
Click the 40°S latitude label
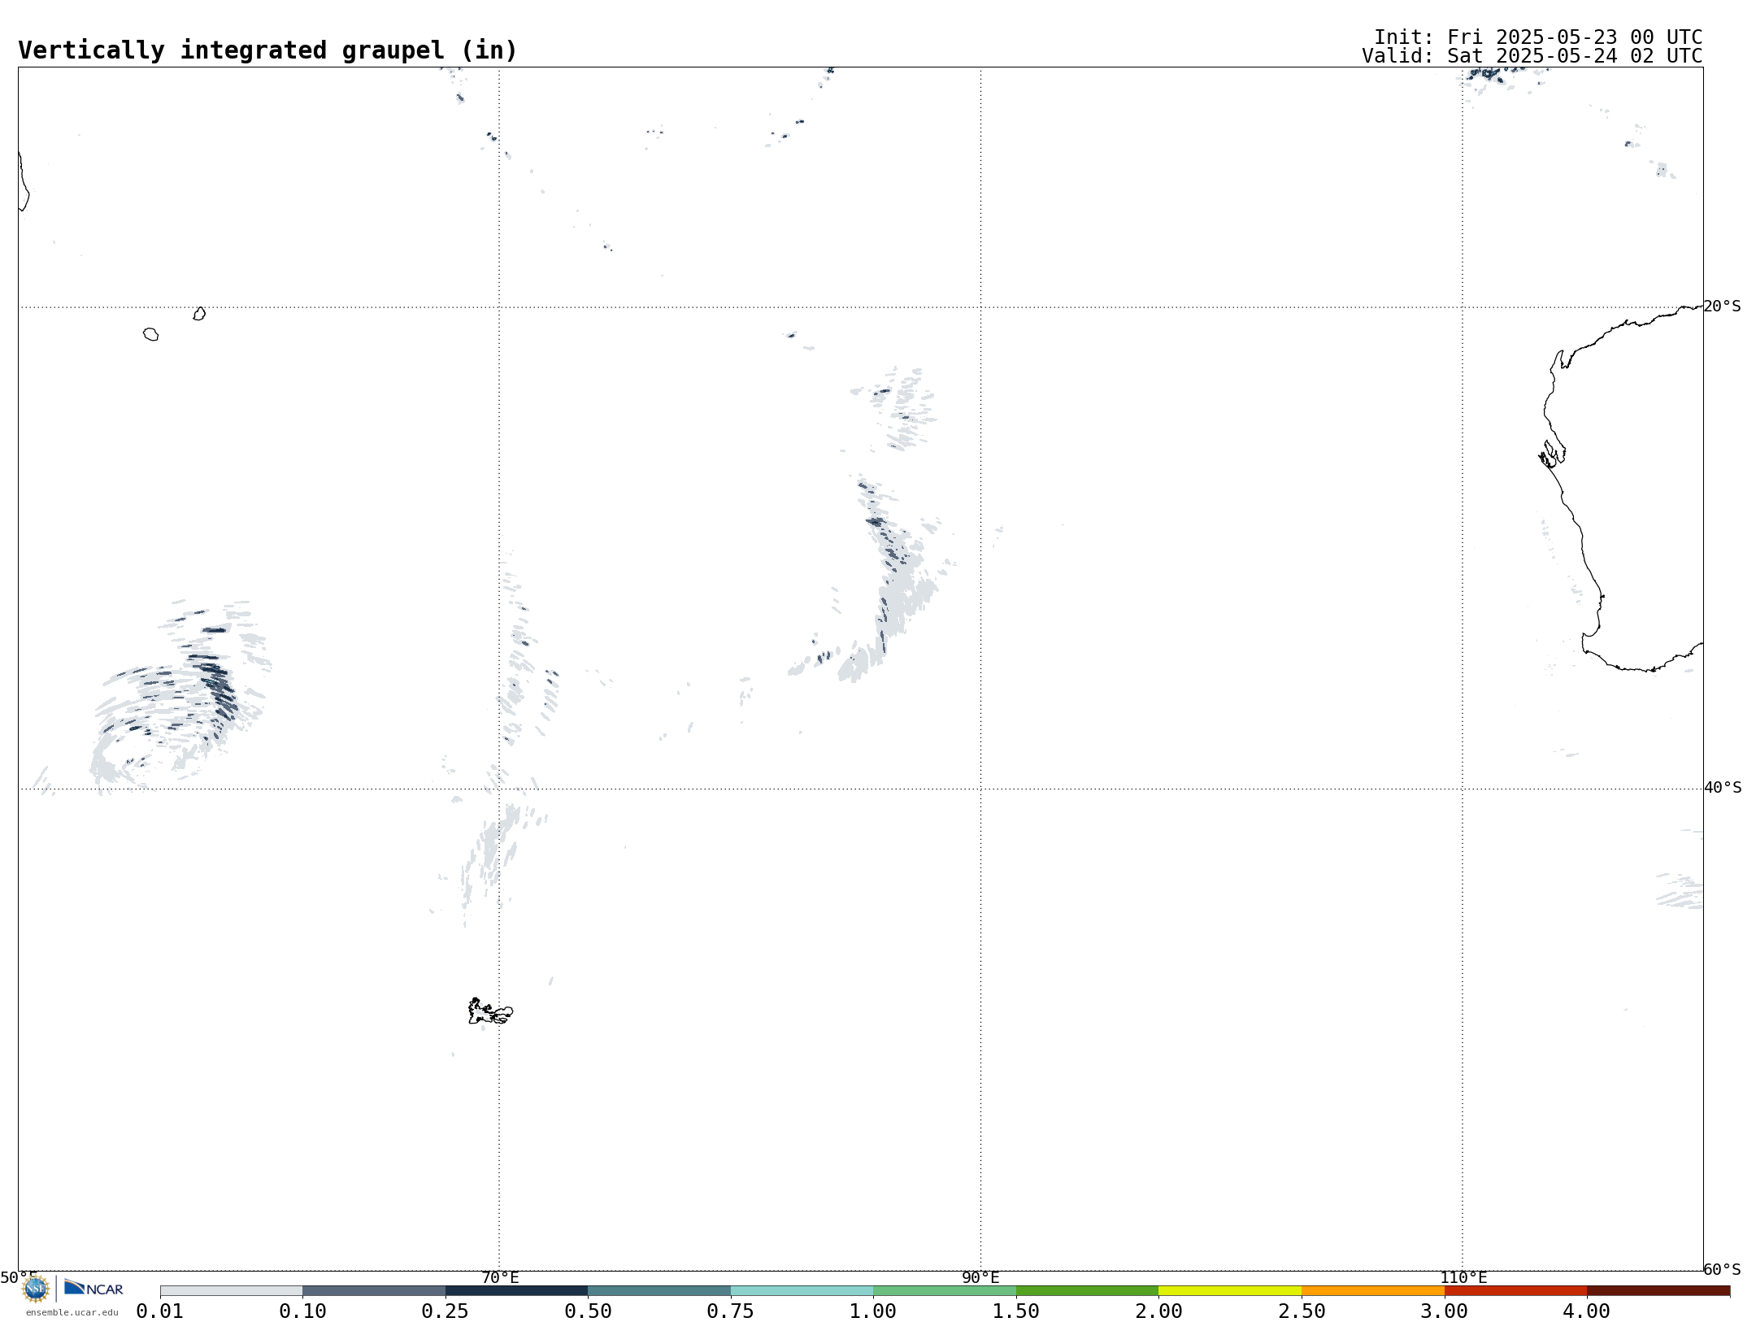(1723, 788)
